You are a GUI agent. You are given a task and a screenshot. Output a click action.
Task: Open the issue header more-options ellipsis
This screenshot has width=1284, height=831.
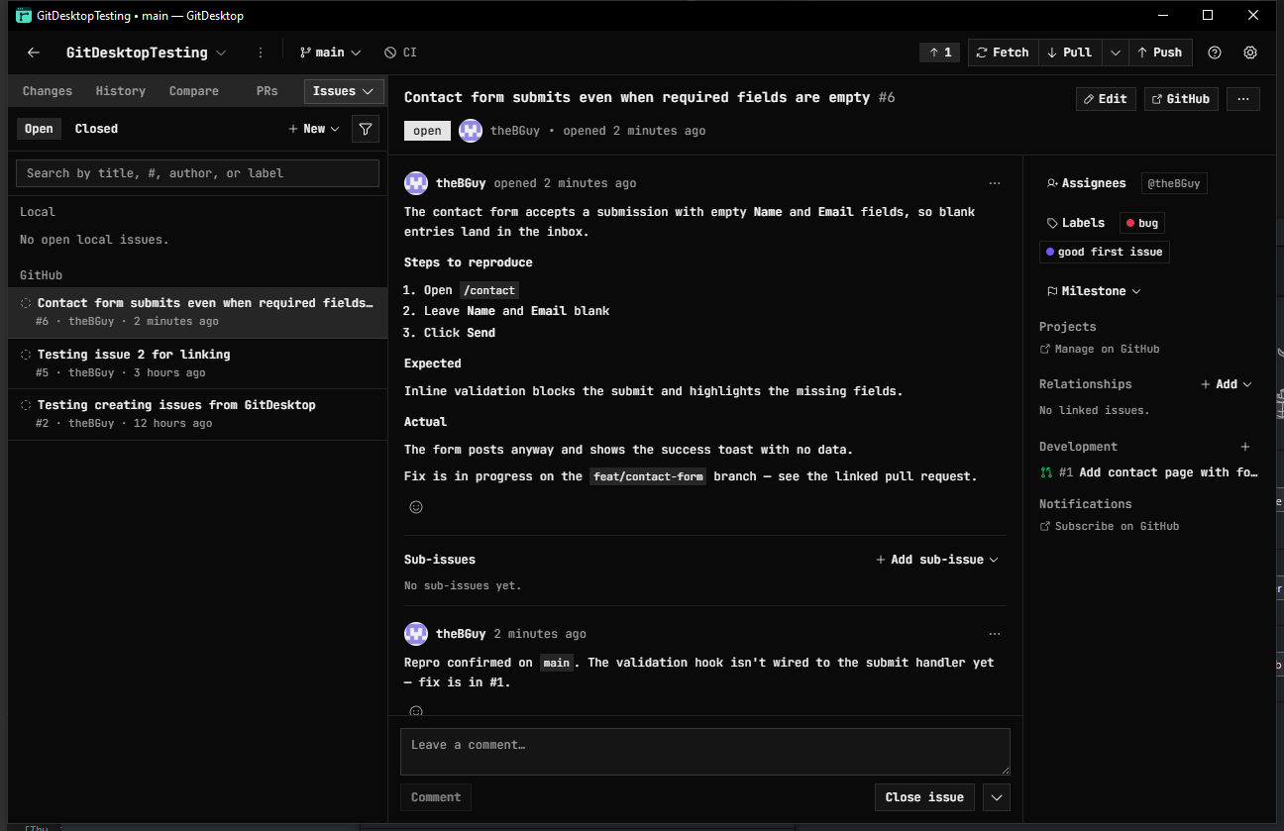tap(1243, 99)
